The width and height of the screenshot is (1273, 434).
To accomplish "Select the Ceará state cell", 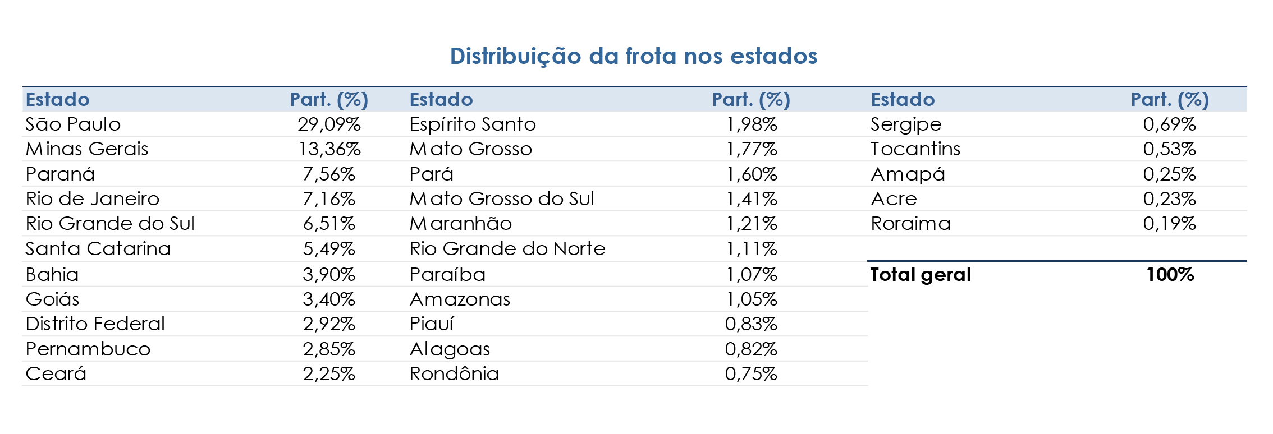I will tap(56, 374).
